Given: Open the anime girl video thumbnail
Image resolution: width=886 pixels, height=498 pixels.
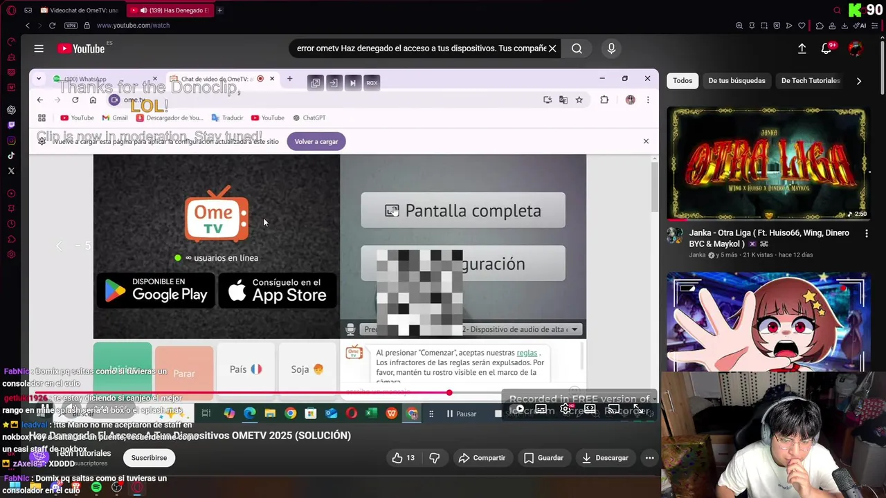Looking at the screenshot, I should click(x=767, y=322).
